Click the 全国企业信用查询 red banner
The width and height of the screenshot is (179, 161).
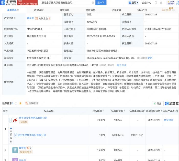(x=27, y=3)
